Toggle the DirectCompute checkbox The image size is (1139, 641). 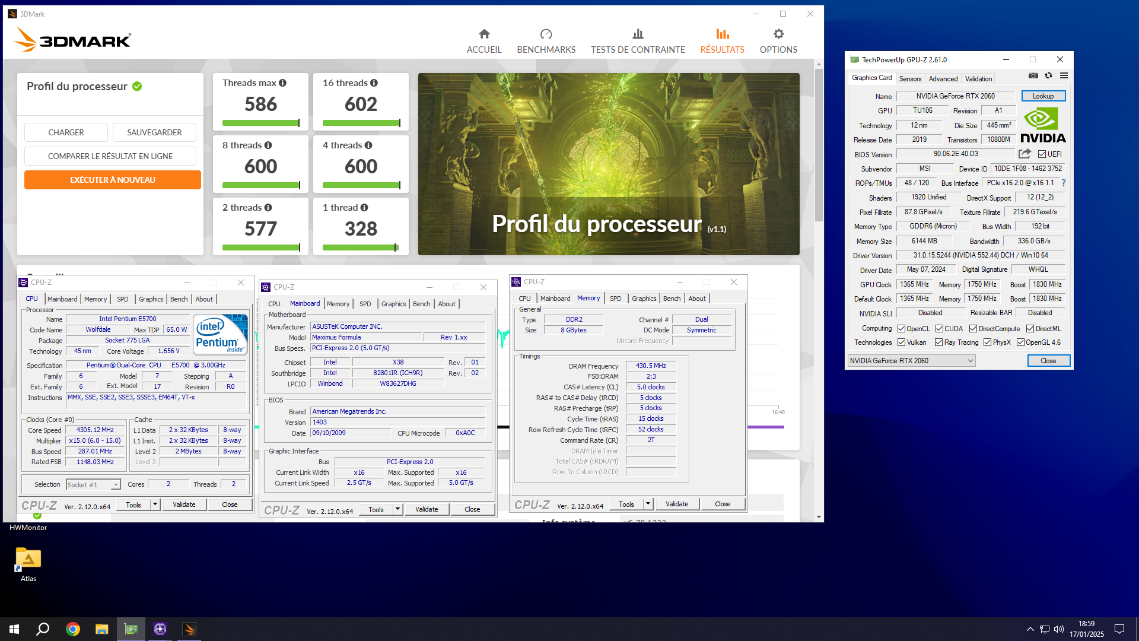(973, 329)
